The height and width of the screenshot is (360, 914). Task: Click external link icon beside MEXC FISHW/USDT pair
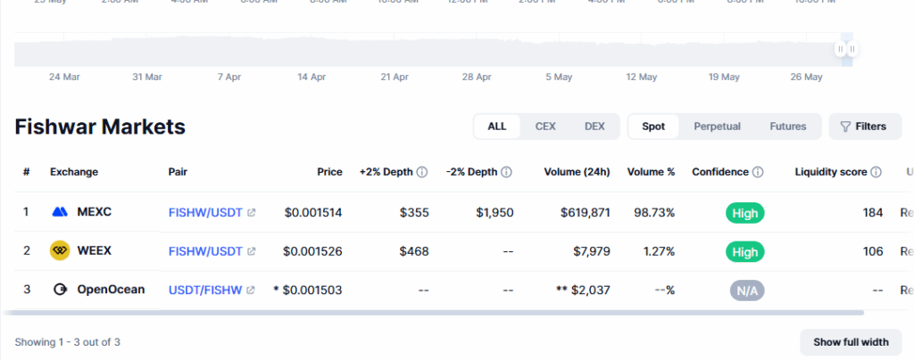click(251, 213)
